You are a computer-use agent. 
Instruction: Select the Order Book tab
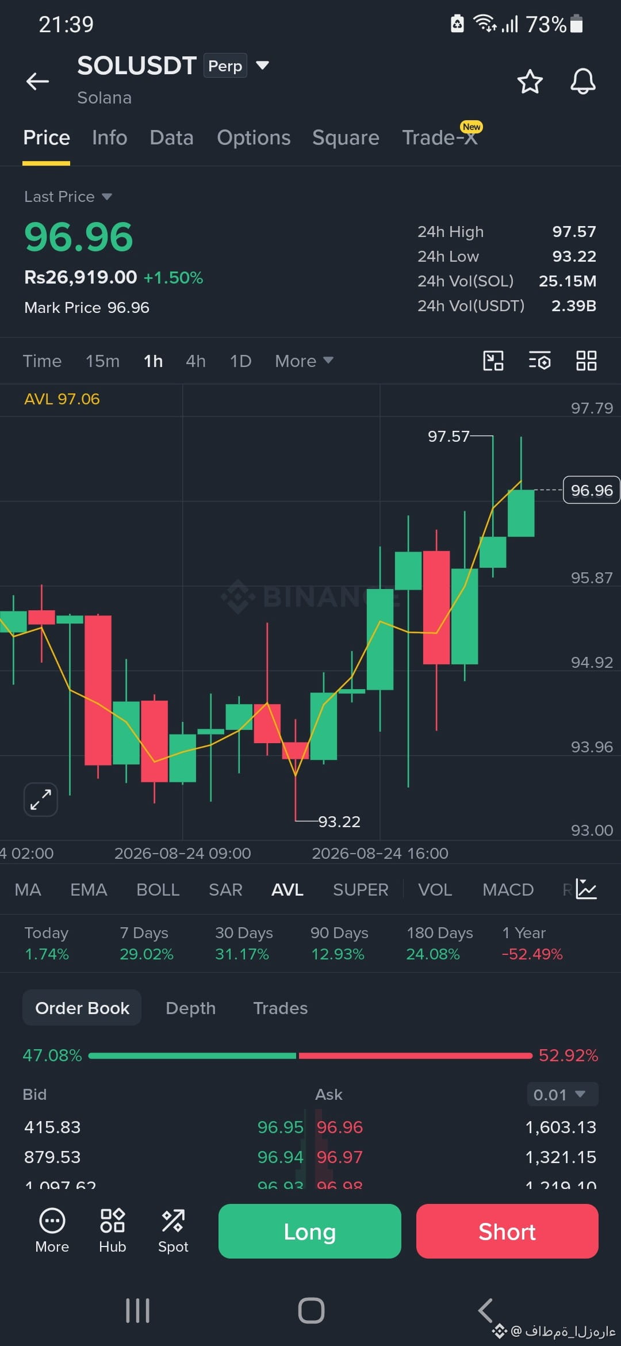click(82, 1008)
